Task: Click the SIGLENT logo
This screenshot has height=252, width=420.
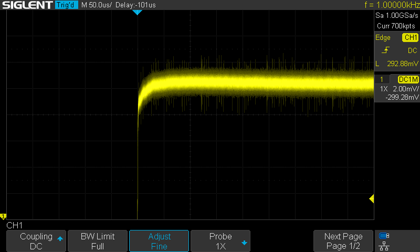Action: [x=27, y=5]
